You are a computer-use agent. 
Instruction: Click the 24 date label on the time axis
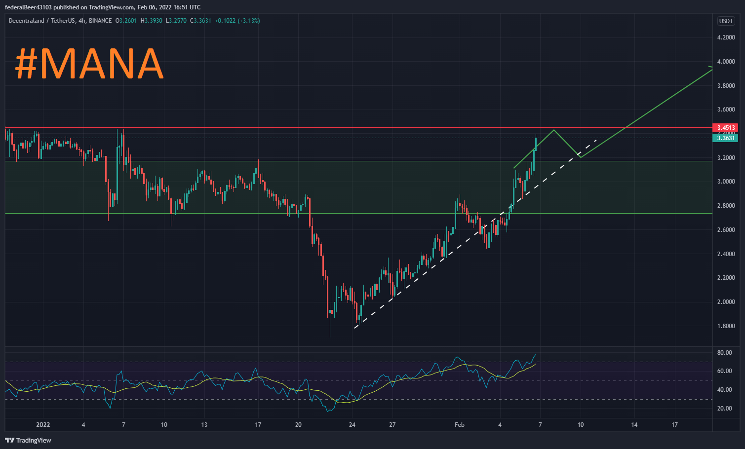tap(352, 425)
